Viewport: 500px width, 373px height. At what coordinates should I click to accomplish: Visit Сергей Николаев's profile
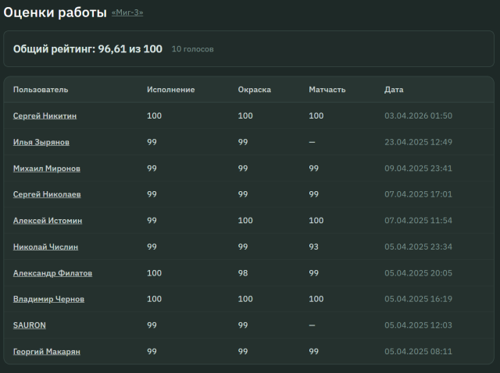tap(46, 194)
